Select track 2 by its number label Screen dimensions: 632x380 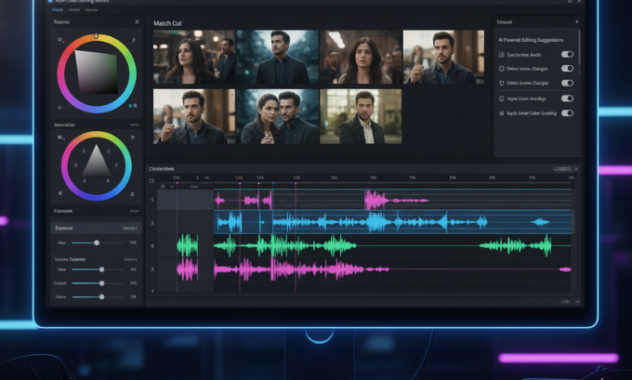151,269
